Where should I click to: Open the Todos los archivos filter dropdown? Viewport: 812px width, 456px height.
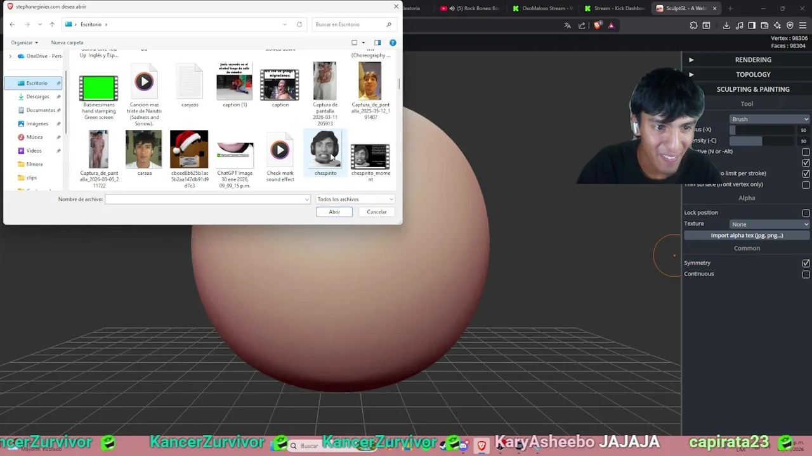pos(355,199)
